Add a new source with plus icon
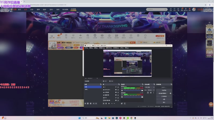Screen dimensions: 214x120 tap(104, 103)
